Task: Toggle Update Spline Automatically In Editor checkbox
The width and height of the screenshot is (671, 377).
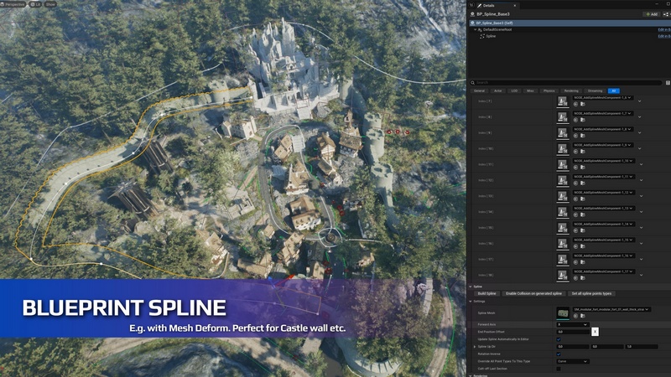Action: point(559,338)
